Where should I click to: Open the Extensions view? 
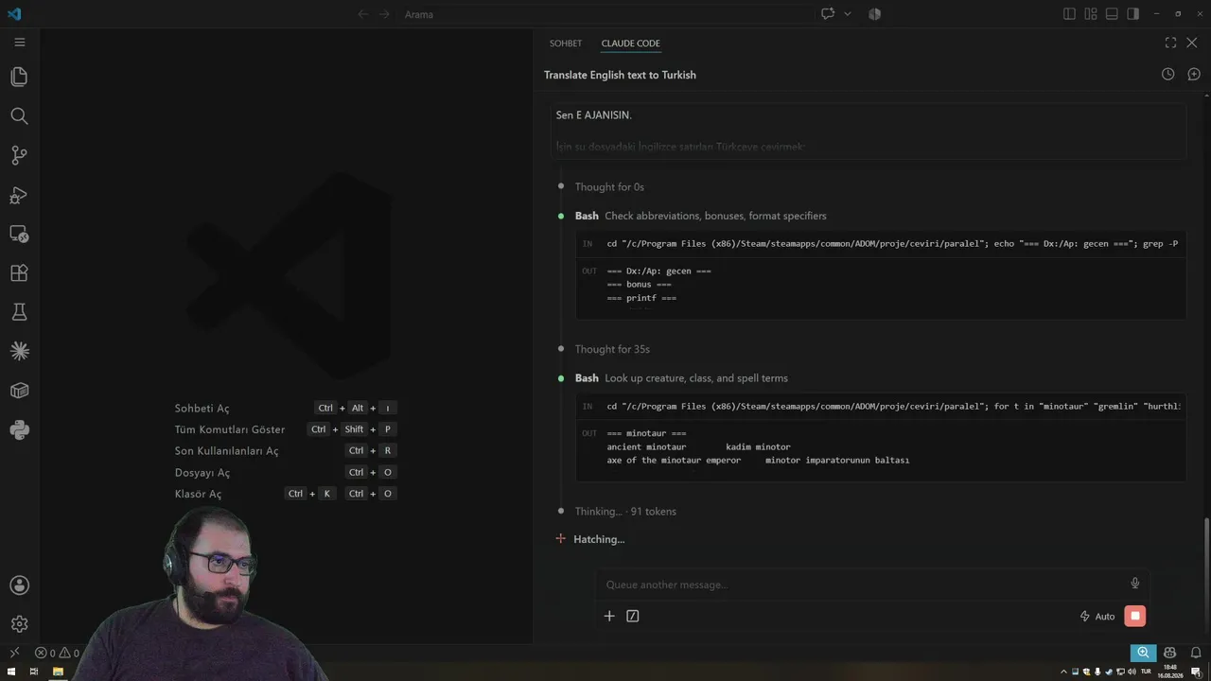click(x=19, y=273)
